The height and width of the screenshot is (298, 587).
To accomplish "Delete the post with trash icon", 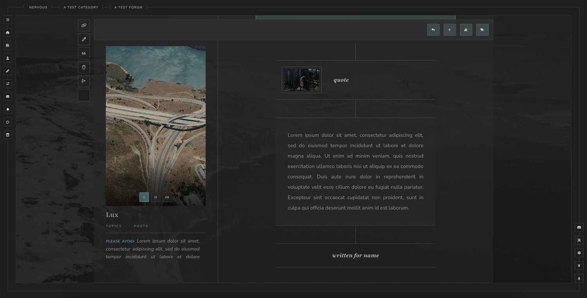I will point(84,67).
